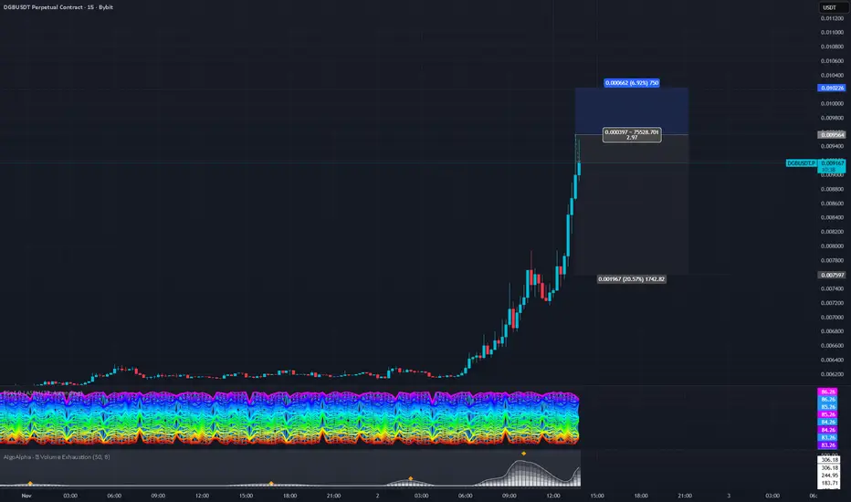Click the 0.010000 price scale value

click(x=832, y=104)
